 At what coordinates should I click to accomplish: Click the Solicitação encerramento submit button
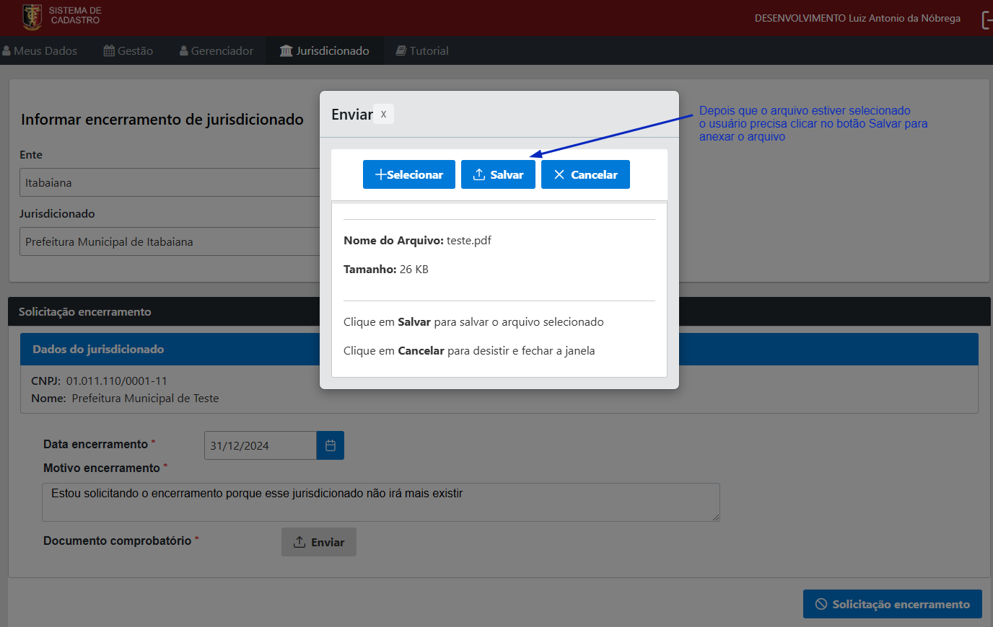point(893,604)
